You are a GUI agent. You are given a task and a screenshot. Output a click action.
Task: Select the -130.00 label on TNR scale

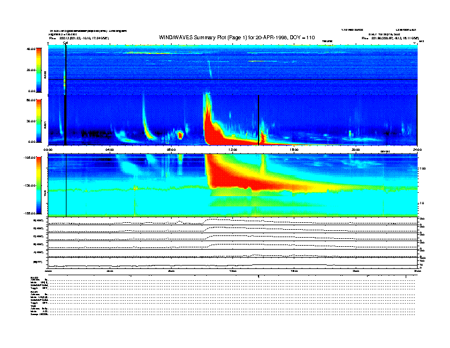pos(30,185)
